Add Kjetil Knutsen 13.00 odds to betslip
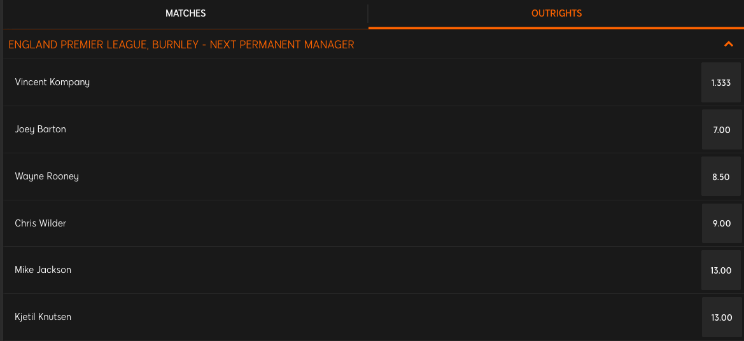Image resolution: width=744 pixels, height=341 pixels. click(x=721, y=317)
